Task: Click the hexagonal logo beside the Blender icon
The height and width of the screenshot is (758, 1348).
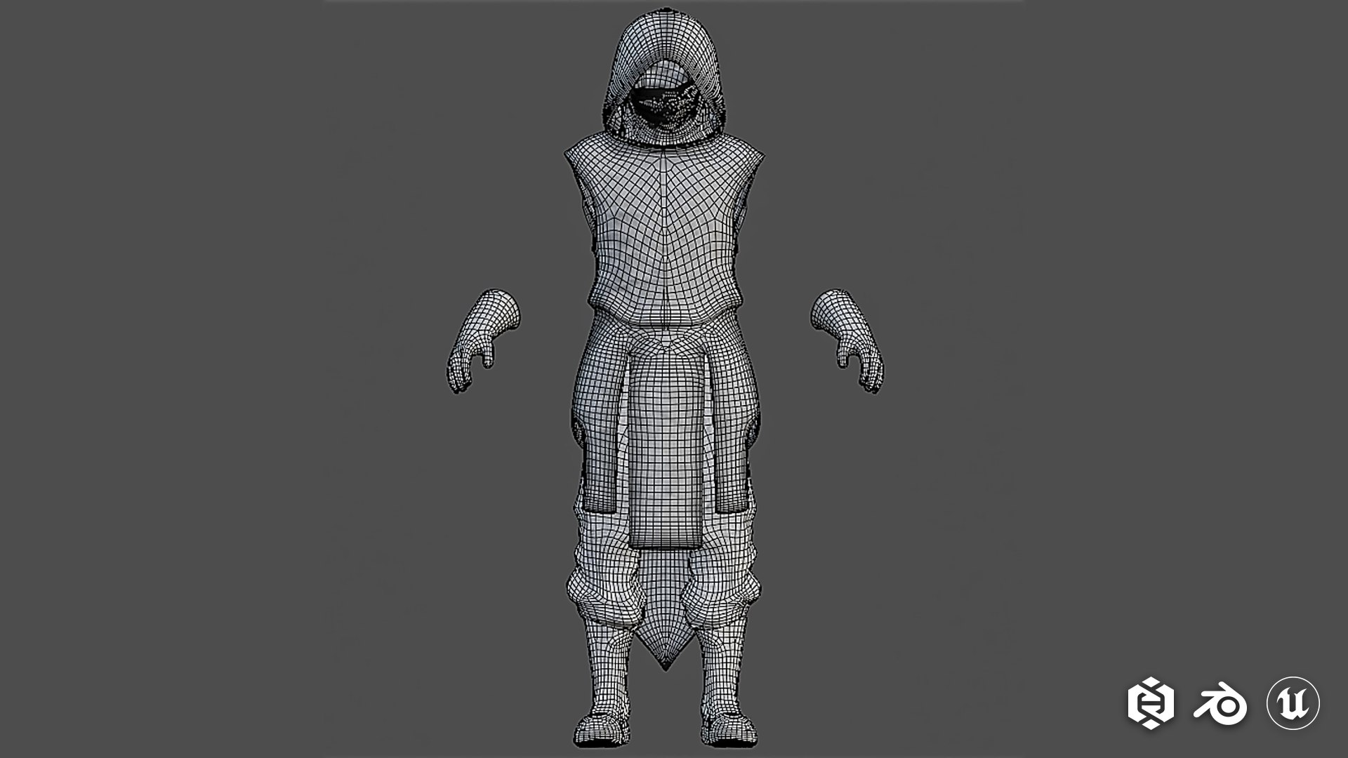Action: (1151, 703)
